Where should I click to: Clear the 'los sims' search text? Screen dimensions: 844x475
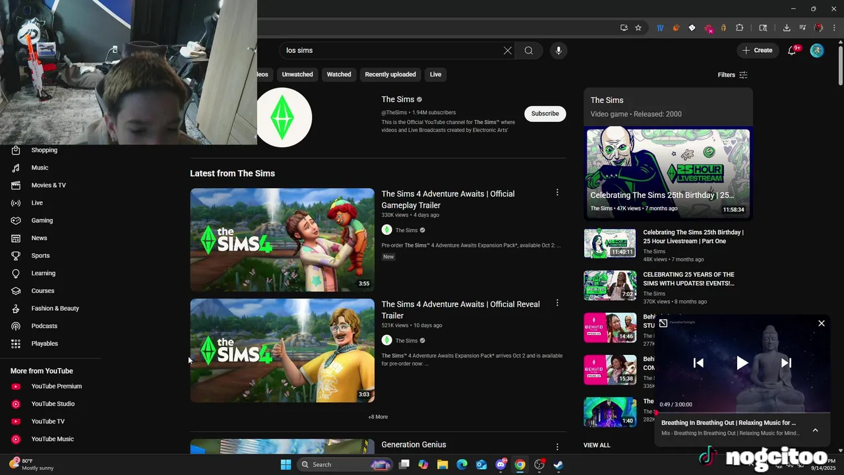(x=508, y=50)
